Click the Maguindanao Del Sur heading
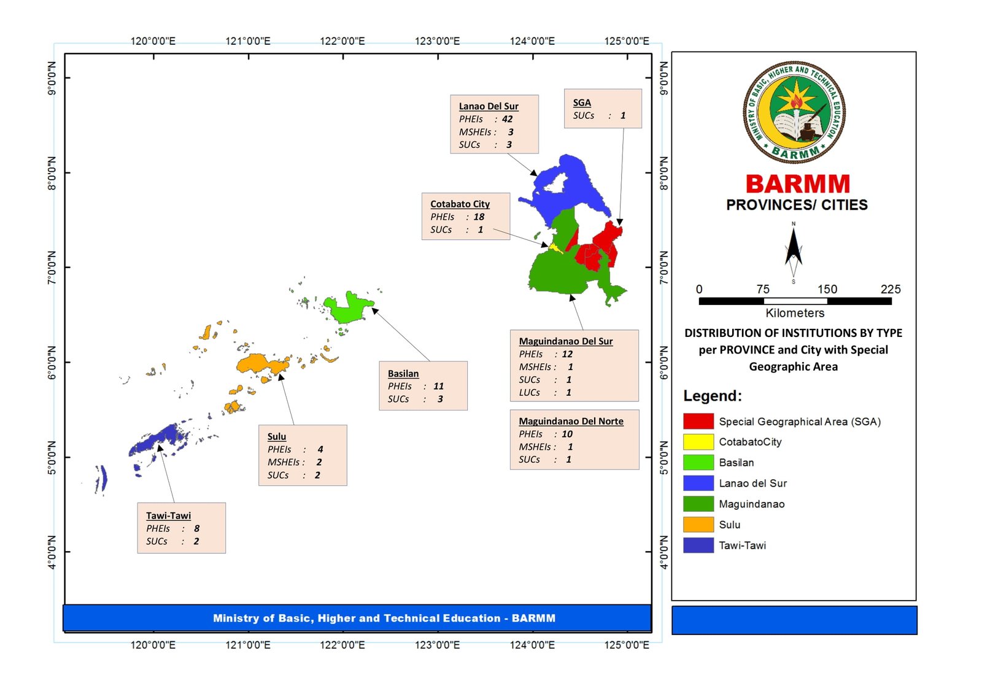This screenshot has width=982, height=694. click(565, 341)
